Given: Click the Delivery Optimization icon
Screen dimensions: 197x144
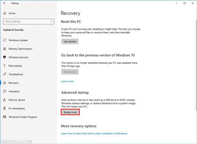Looking at the screenshot, I should pos(5,49).
